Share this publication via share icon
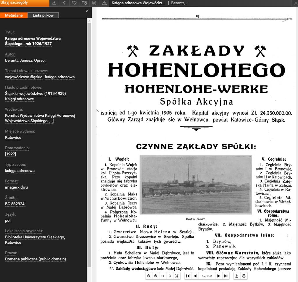Screen dimensions: 298x282 [x=64, y=3]
